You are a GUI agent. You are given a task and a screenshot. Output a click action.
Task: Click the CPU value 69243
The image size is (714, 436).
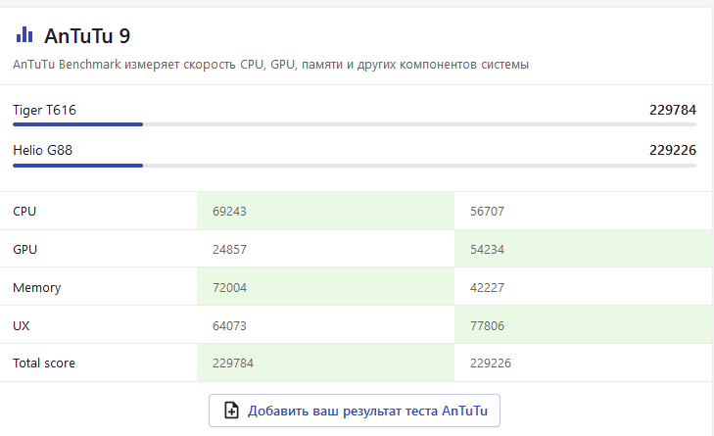(229, 211)
